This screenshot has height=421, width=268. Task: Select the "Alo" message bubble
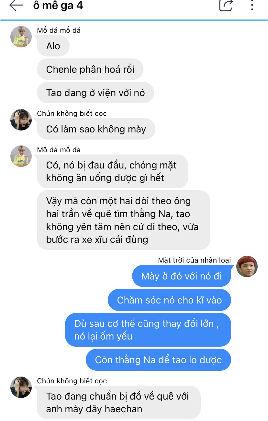53,46
